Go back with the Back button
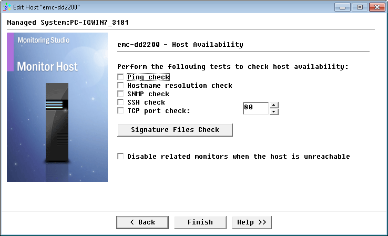The image size is (388, 236). pyautogui.click(x=142, y=222)
